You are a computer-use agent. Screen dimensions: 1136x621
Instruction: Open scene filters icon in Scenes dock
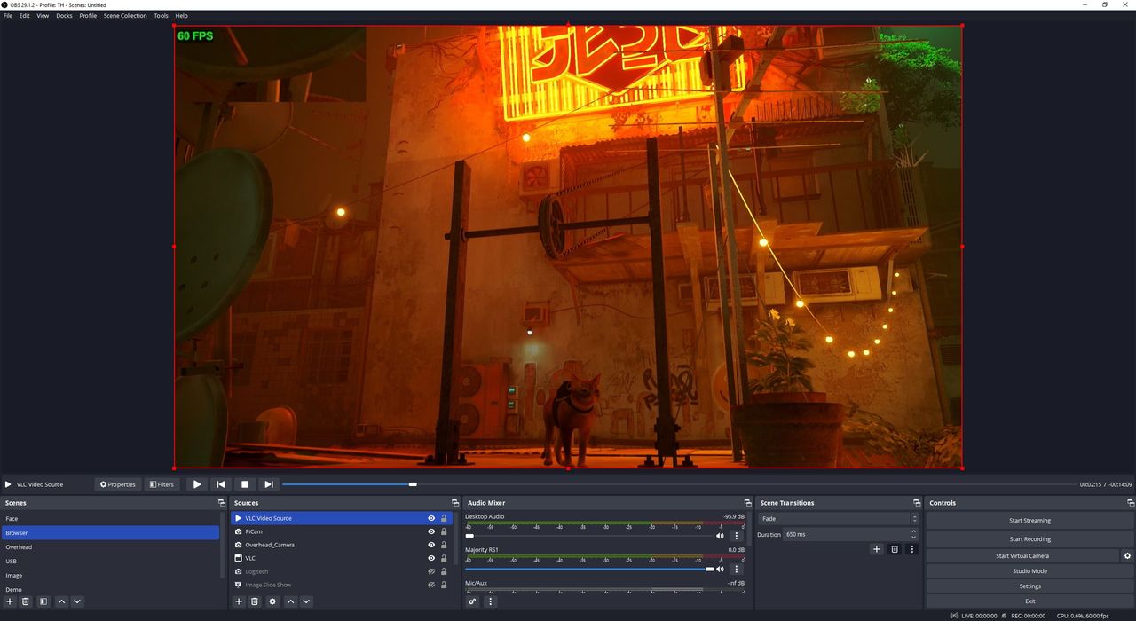click(x=43, y=601)
